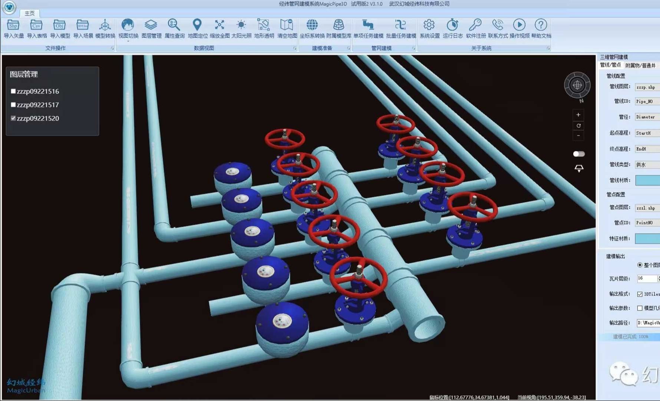Viewport: 660px width, 401px height.
Task: Open 系统设置 system settings
Action: 429,29
